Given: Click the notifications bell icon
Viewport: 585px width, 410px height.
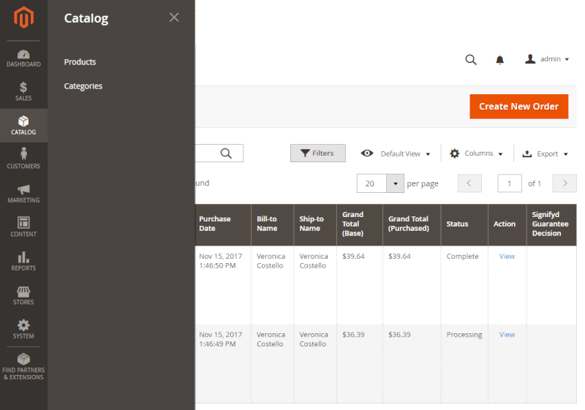Looking at the screenshot, I should point(500,60).
